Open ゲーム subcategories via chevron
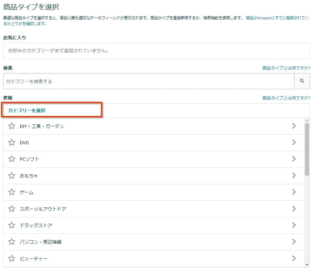311x268 pixels. point(294,192)
